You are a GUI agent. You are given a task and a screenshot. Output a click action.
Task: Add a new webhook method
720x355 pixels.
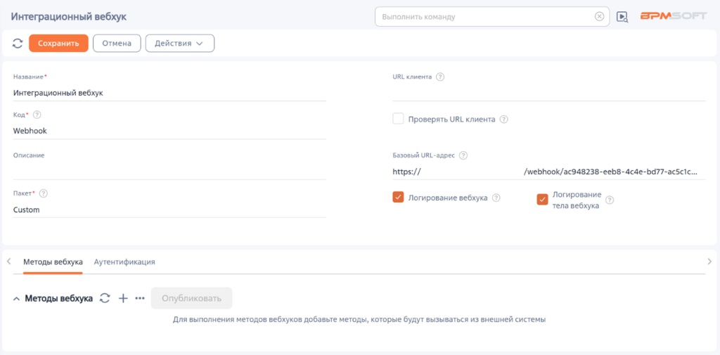click(x=123, y=298)
